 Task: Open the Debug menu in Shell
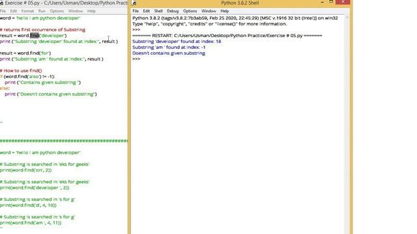click(x=173, y=11)
